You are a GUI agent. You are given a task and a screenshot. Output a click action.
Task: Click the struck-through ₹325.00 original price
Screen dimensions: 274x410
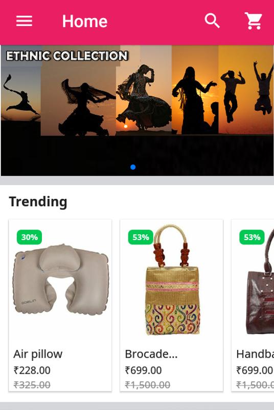pos(32,385)
